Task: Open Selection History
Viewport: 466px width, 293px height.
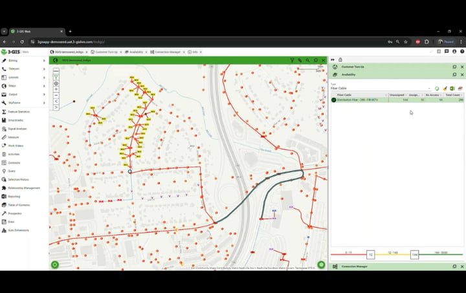Action: point(18,180)
